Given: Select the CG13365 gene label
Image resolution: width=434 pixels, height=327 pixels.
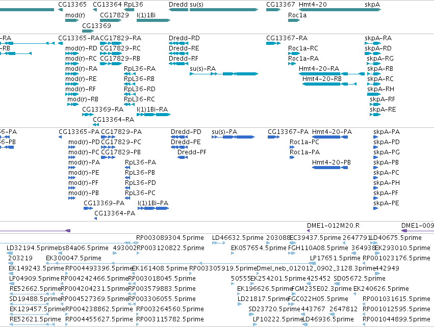Looking at the screenshot, I should tap(72, 5).
